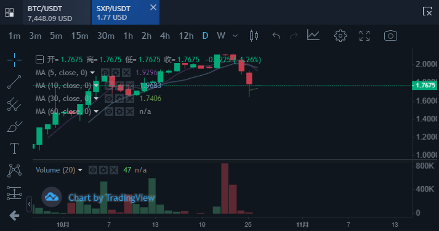Open the Chart by TradingView link
The width and height of the screenshot is (439, 231).
pyautogui.click(x=111, y=198)
